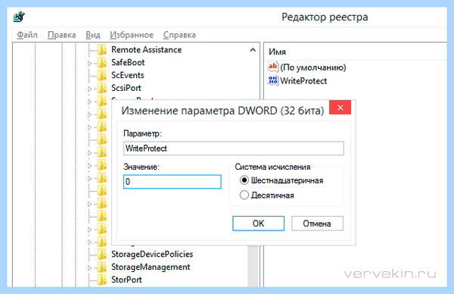
Task: Select the StorPort folder icon
Action: [102, 280]
